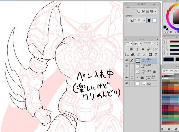Click the Delete layer trash icon

(156, 54)
